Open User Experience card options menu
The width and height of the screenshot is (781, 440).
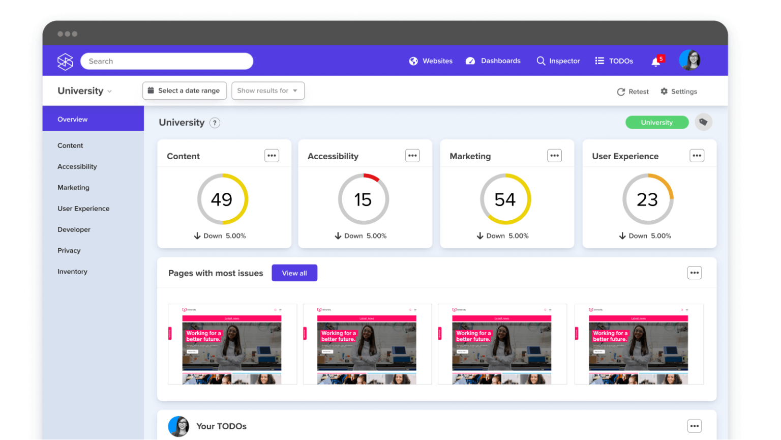click(697, 156)
